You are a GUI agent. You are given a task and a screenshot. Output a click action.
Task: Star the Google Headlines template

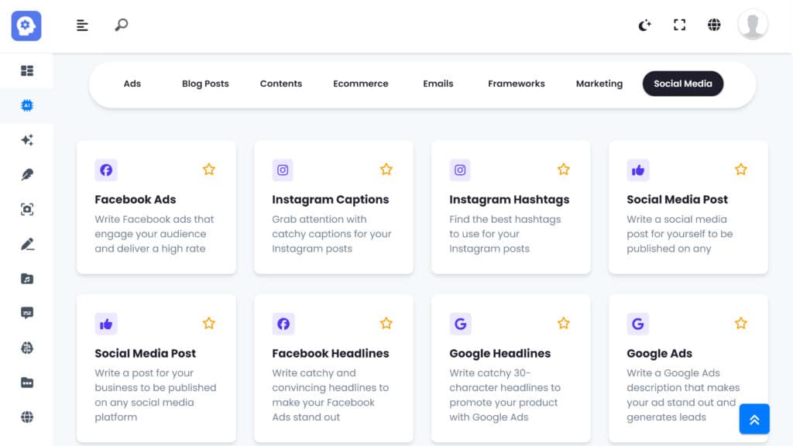point(563,324)
